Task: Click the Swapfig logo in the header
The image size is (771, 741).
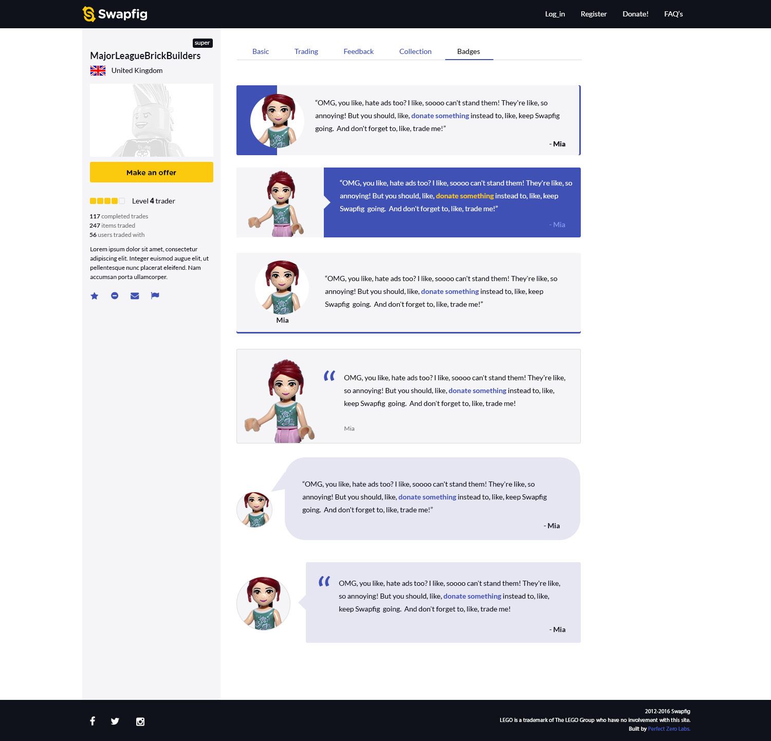Action: tap(115, 14)
